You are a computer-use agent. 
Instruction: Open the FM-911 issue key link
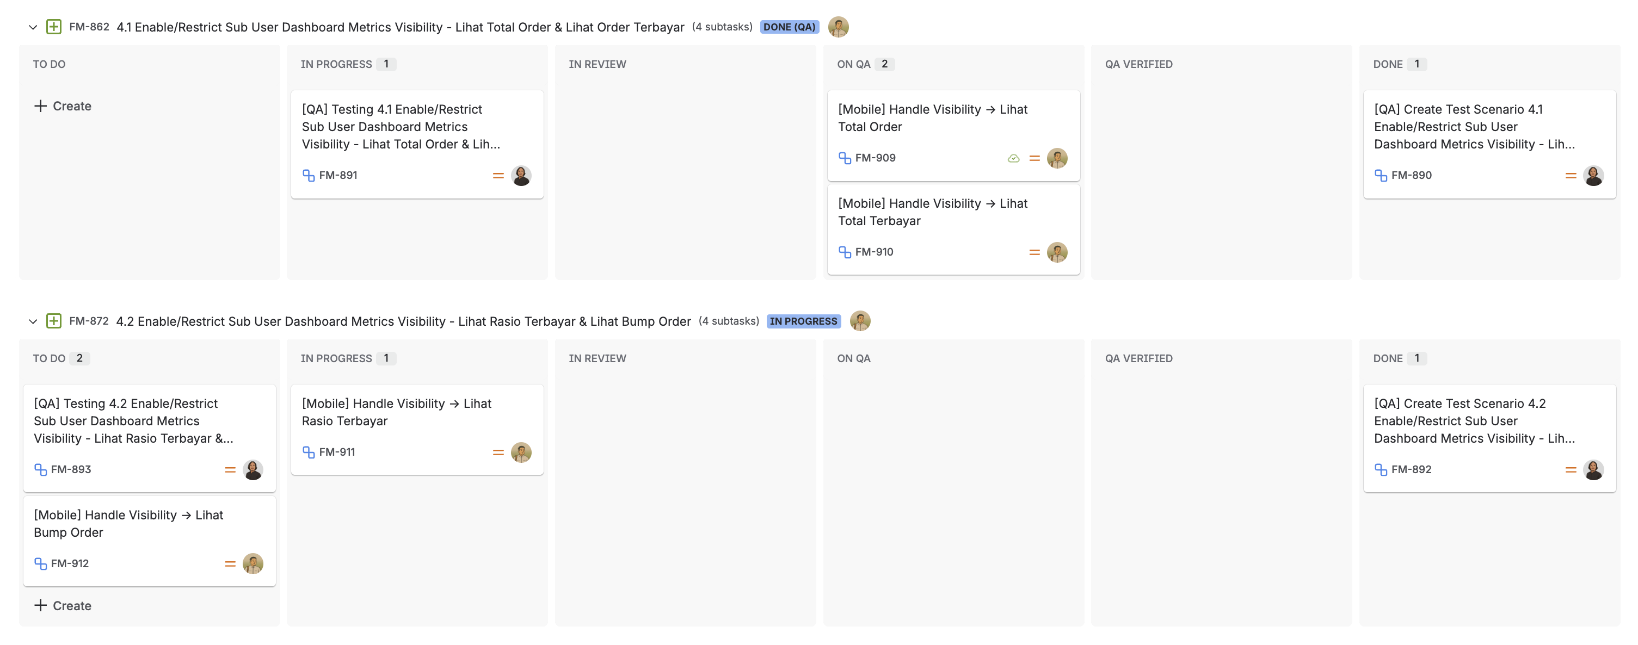click(x=337, y=452)
